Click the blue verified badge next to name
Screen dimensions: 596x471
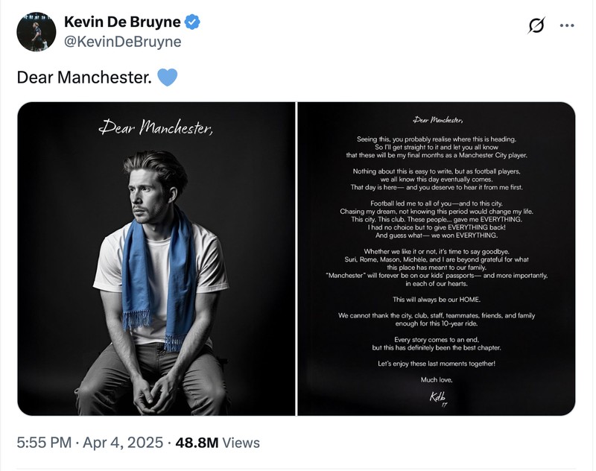192,22
